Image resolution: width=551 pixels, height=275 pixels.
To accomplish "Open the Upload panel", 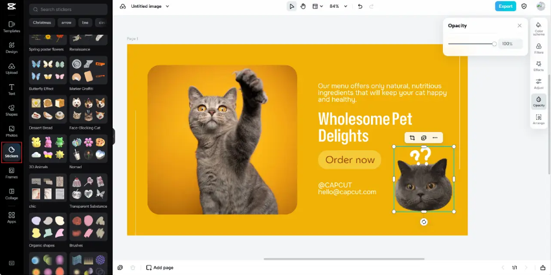I will tap(12, 69).
